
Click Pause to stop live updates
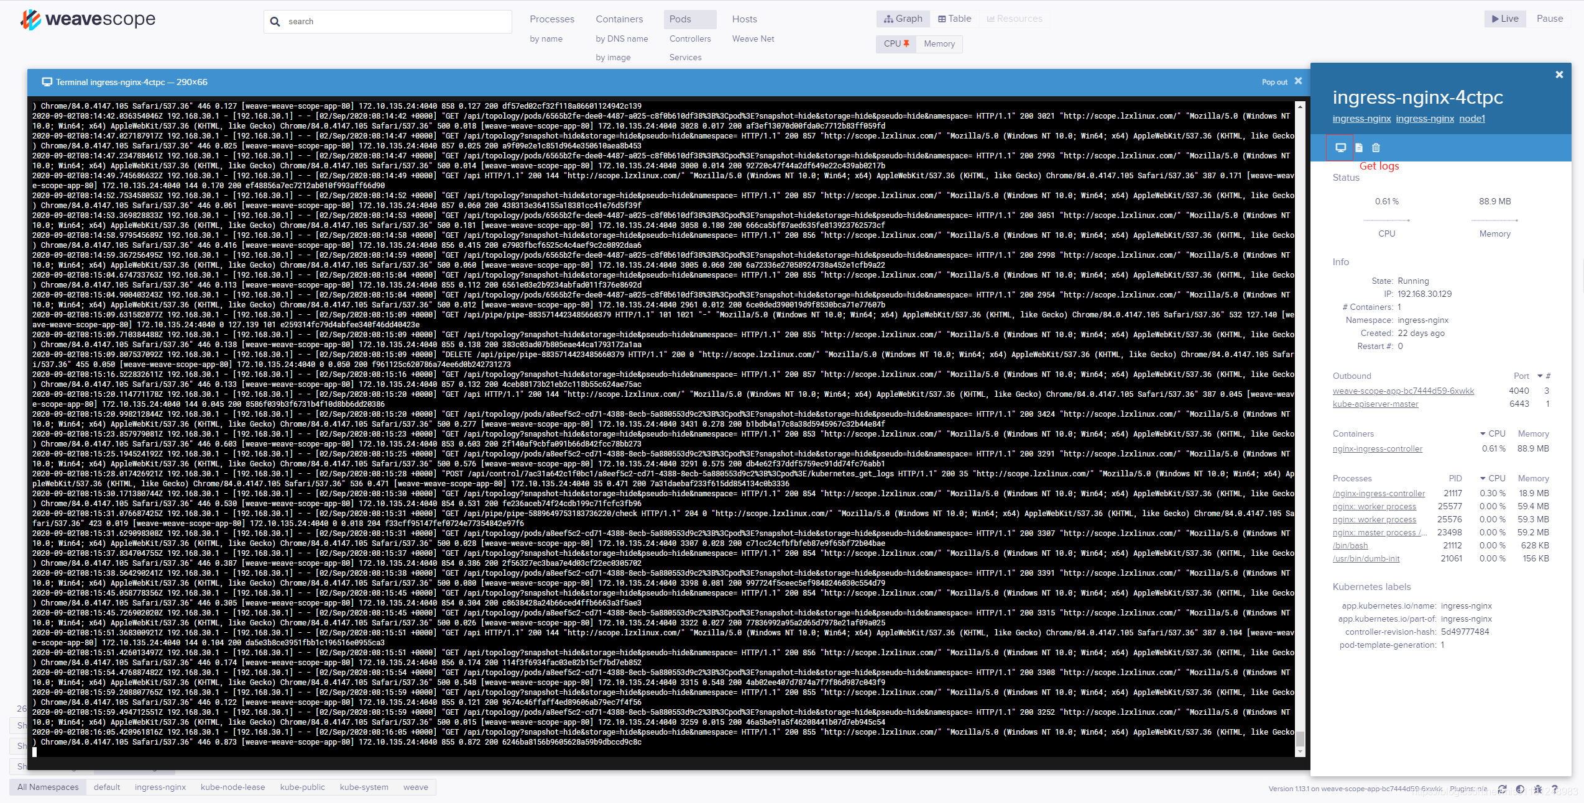pos(1549,19)
